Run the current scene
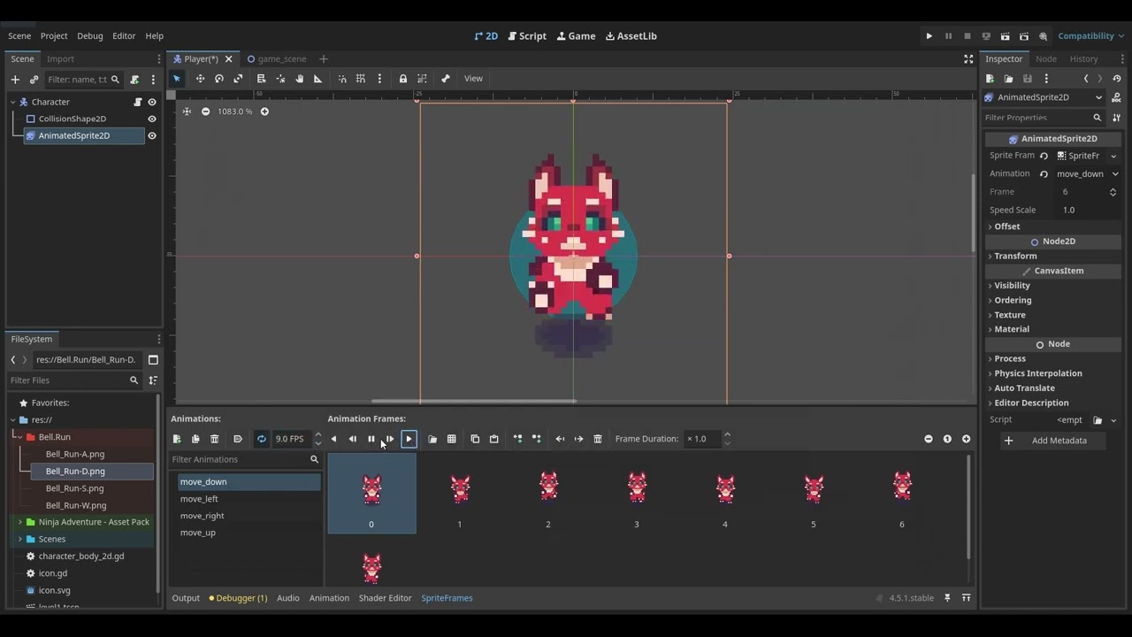This screenshot has height=637, width=1132. [1006, 36]
